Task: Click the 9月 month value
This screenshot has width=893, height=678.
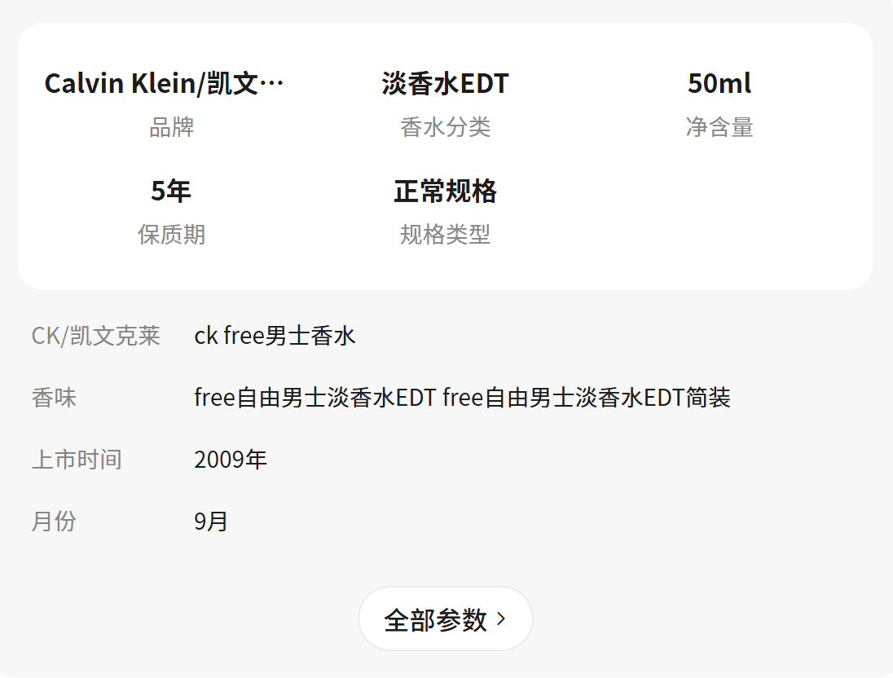Action: [211, 522]
